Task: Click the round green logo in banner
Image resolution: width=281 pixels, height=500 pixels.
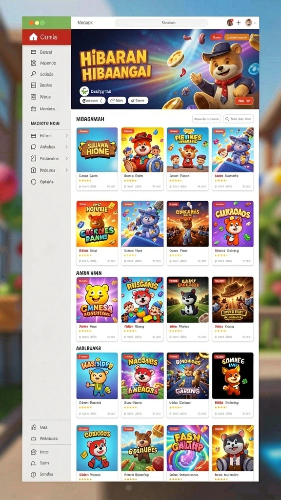Action: coord(84,91)
